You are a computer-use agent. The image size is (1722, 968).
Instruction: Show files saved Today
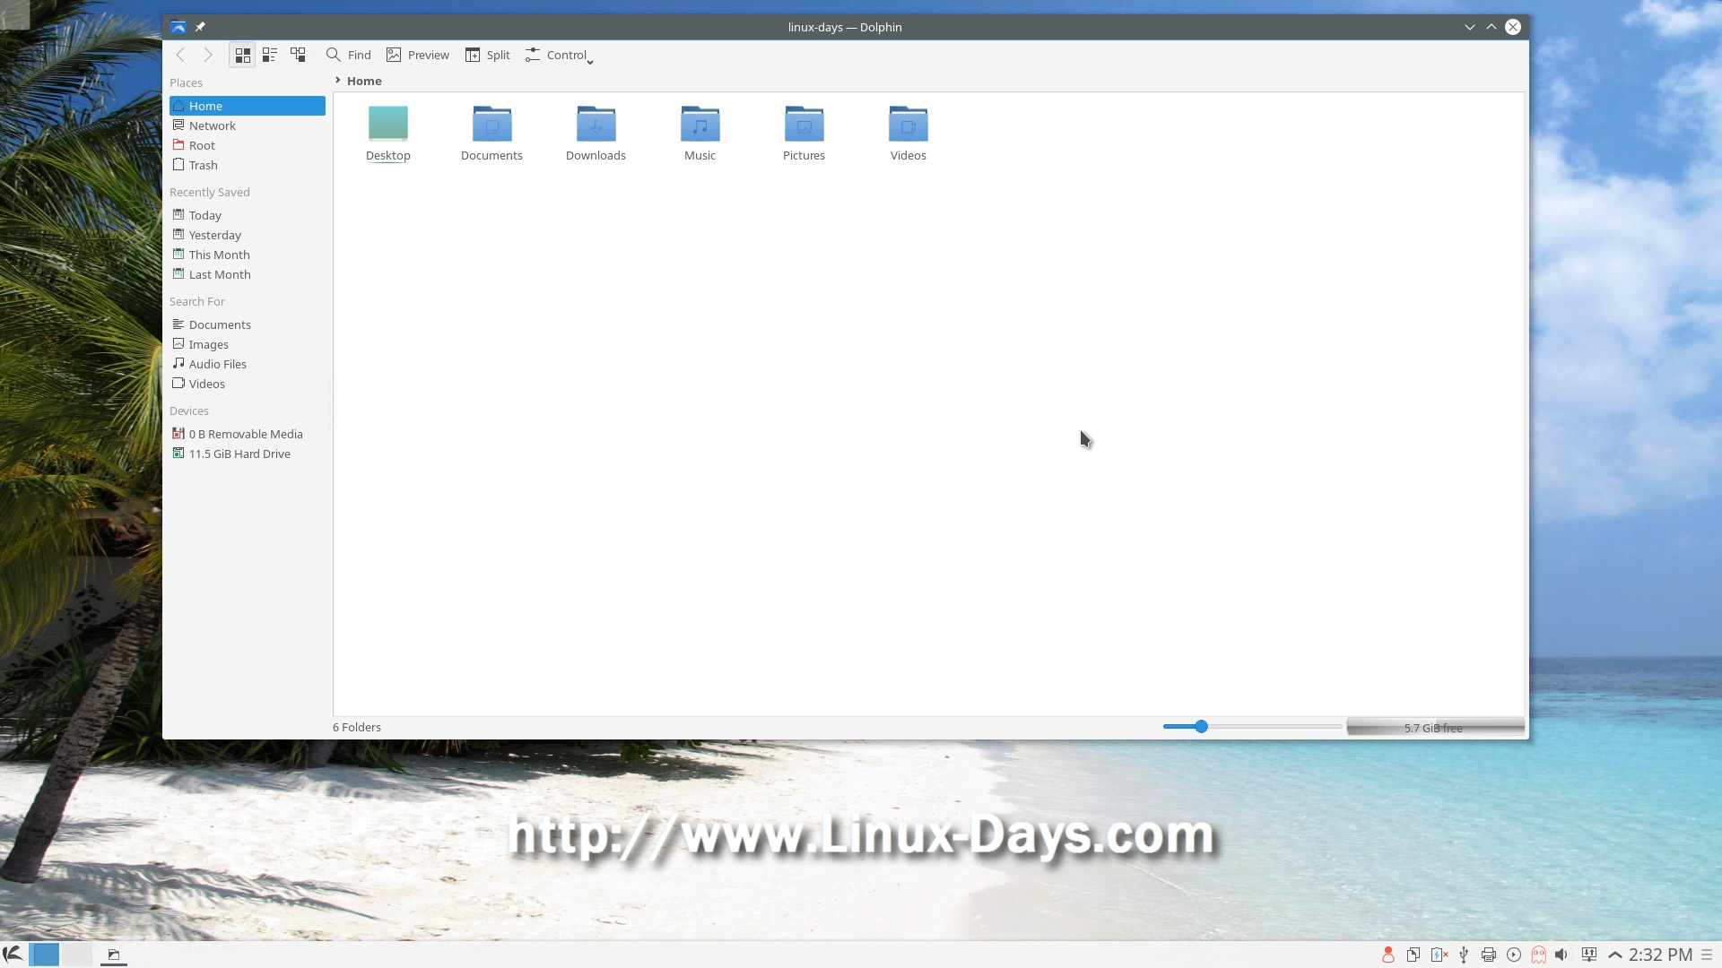pyautogui.click(x=248, y=215)
